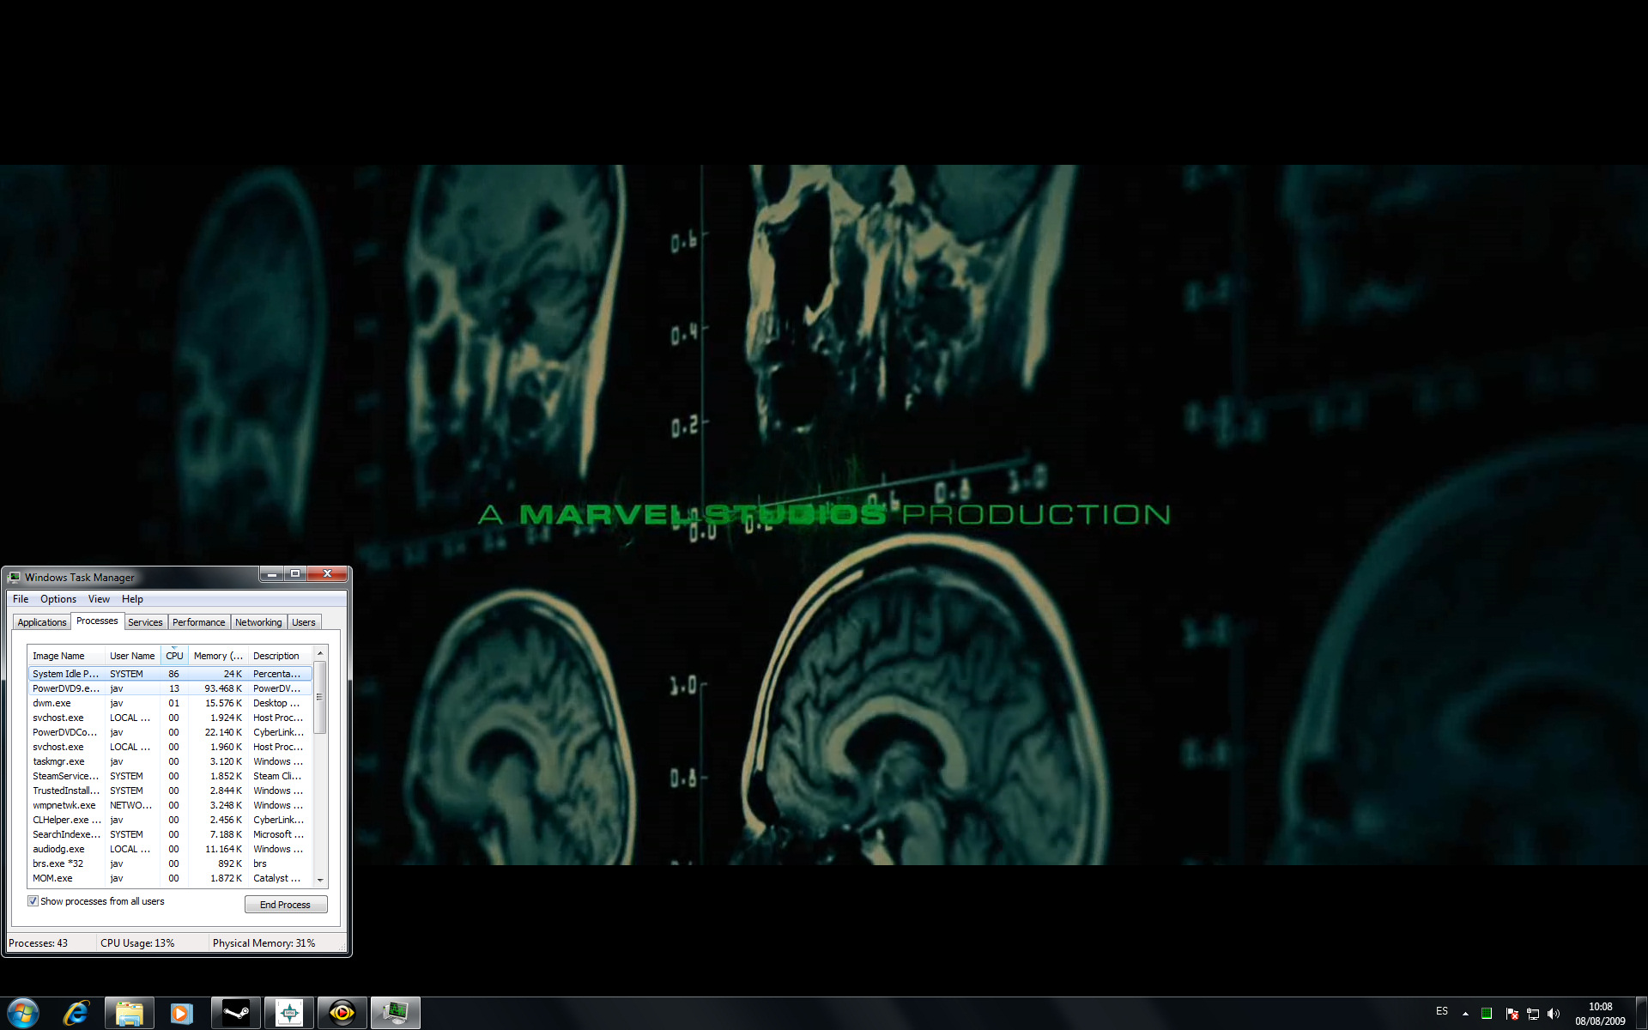The width and height of the screenshot is (1648, 1030).
Task: Click the End Process button
Action: point(286,905)
